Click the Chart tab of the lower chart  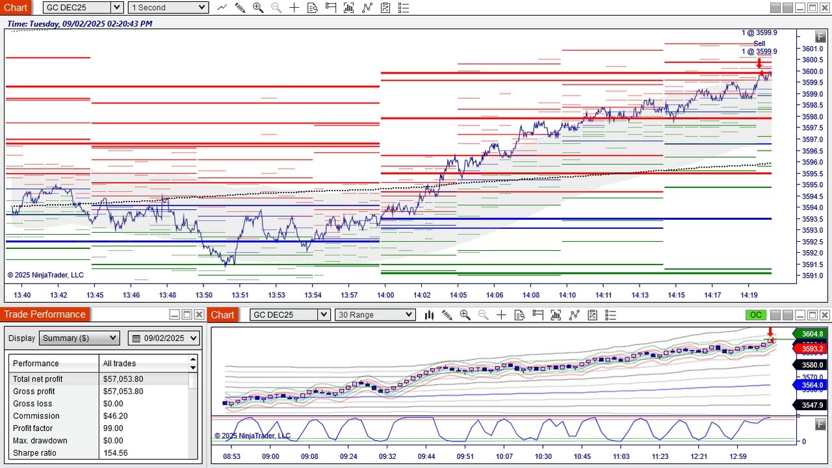[222, 315]
